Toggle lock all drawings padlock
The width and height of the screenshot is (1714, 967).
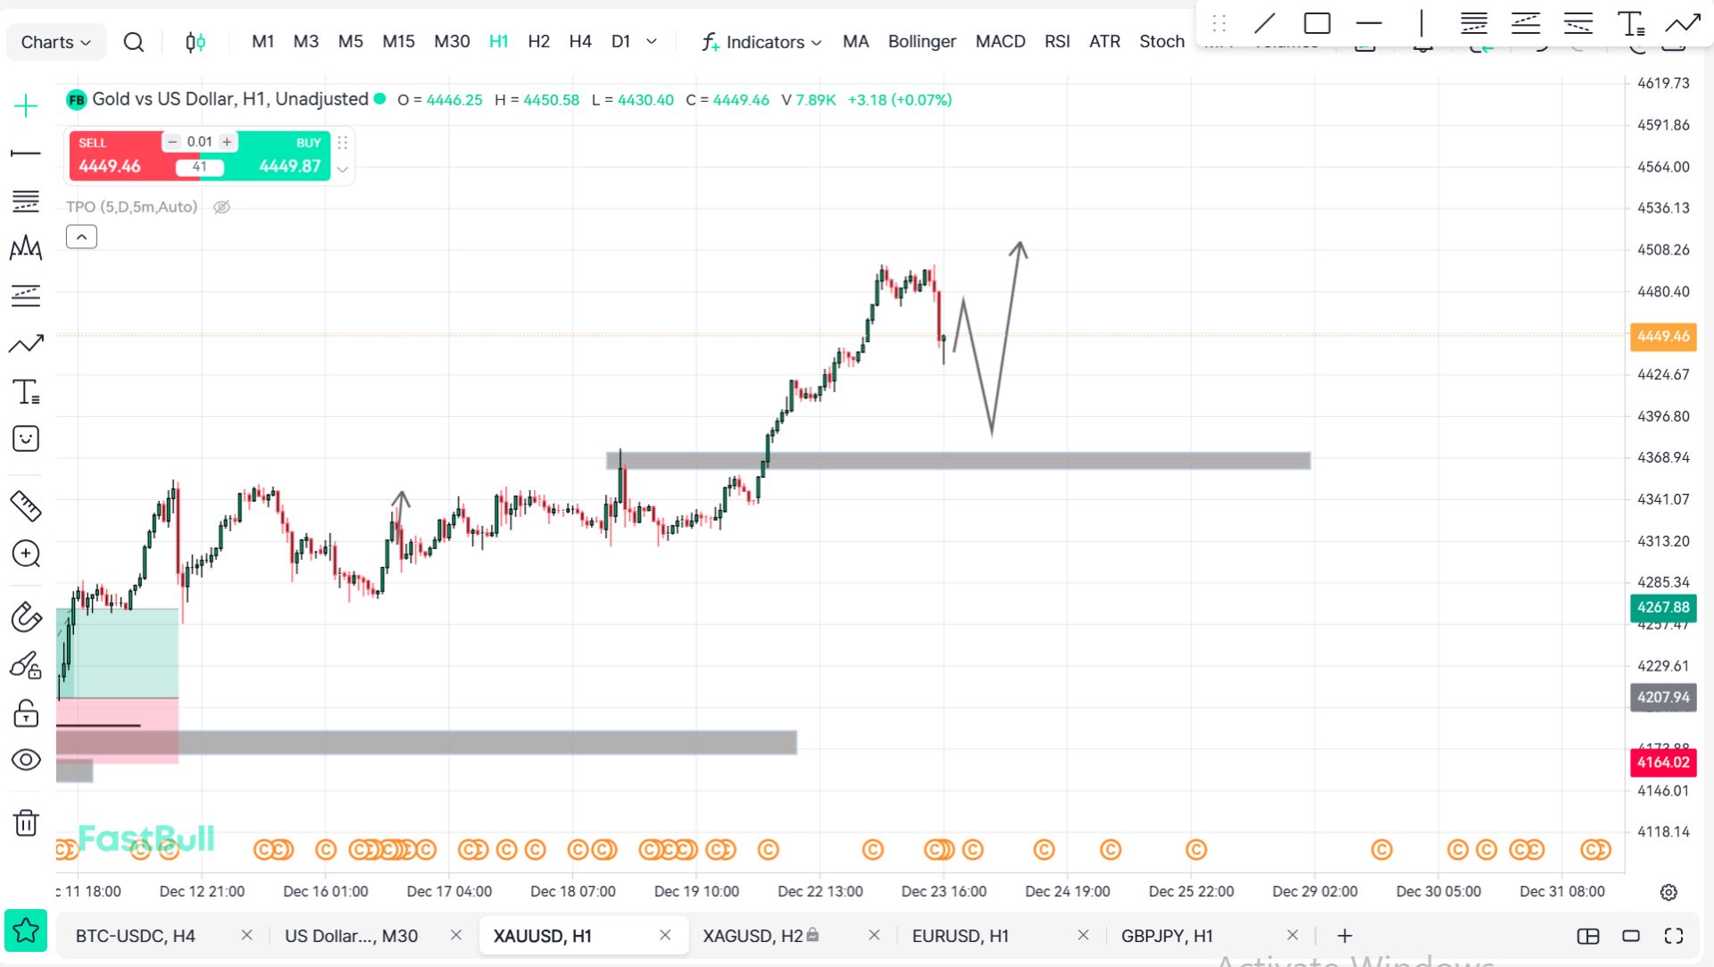[26, 713]
